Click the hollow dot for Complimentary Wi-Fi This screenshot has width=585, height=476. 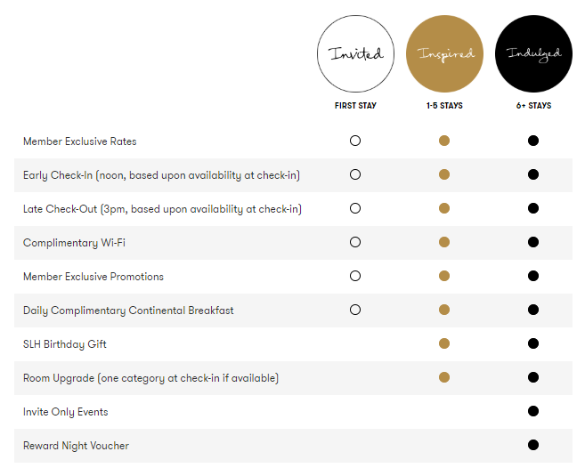click(x=355, y=242)
